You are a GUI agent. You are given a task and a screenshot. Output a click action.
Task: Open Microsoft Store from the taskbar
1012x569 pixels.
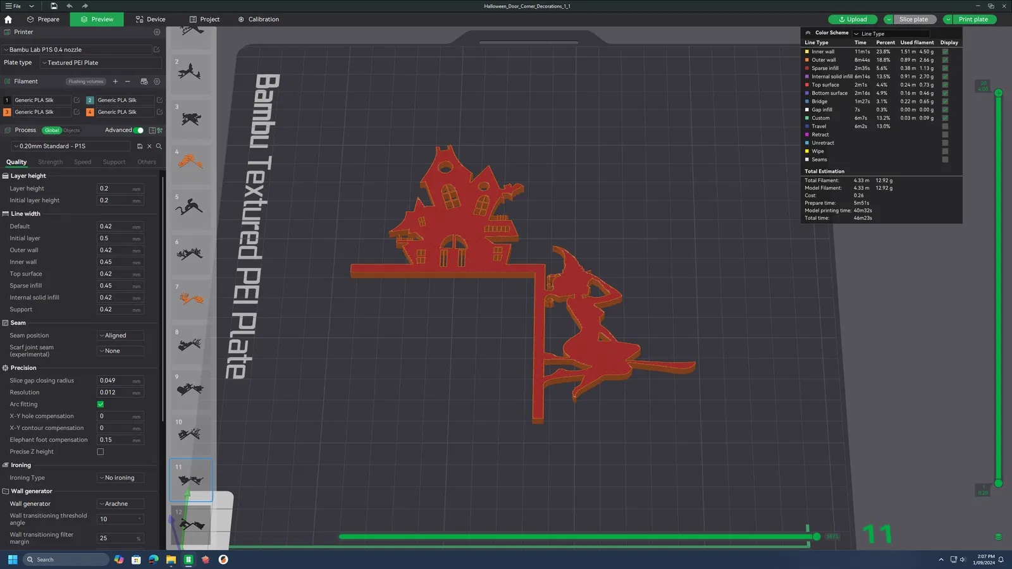coord(136,560)
